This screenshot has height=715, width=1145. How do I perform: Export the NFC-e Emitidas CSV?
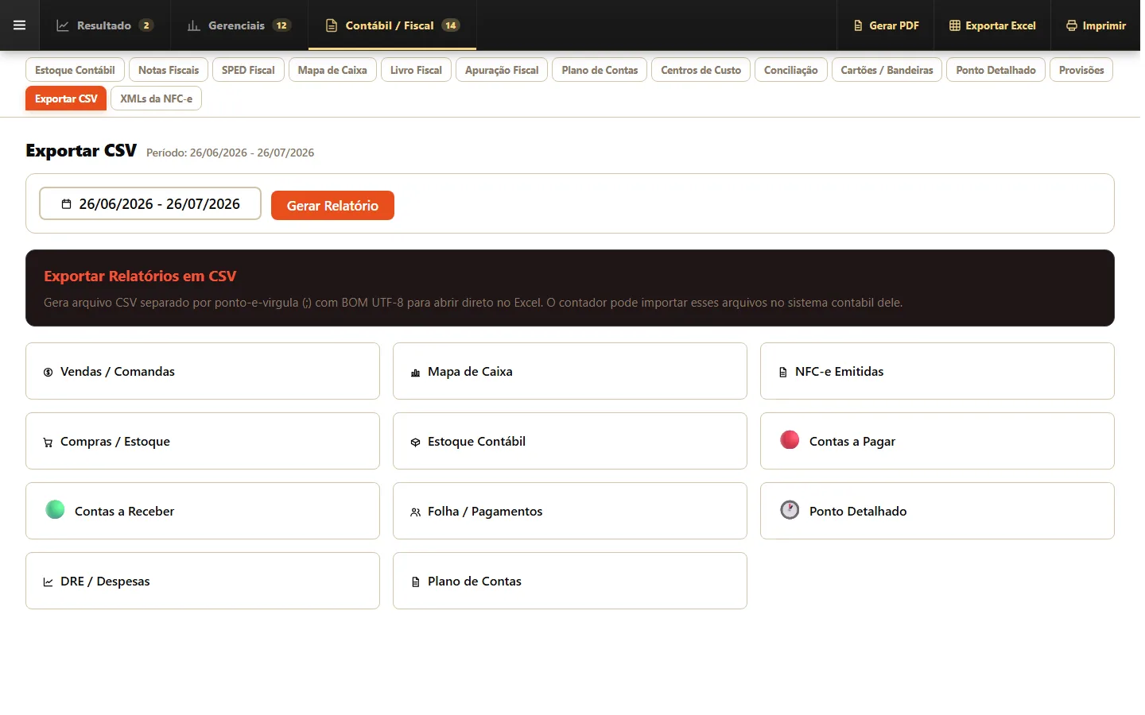937,371
